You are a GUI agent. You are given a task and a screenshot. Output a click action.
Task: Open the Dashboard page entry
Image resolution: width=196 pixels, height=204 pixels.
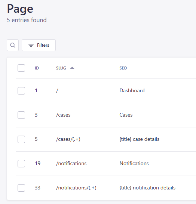pyautogui.click(x=132, y=90)
